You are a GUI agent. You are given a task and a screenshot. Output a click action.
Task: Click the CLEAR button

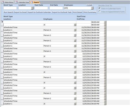[89, 5]
